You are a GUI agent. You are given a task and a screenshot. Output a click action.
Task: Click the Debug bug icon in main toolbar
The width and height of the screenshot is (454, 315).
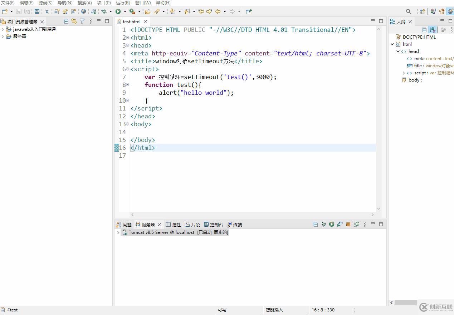point(104,11)
